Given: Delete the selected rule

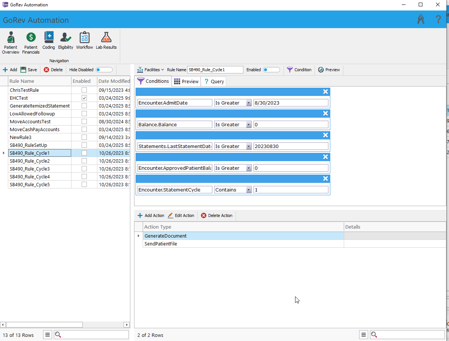Looking at the screenshot, I should point(53,70).
